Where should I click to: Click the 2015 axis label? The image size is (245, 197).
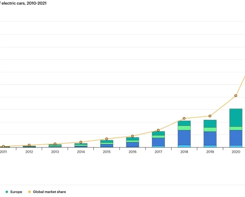tap(107, 152)
